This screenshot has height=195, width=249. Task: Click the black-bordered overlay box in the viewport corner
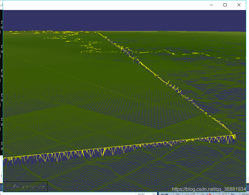click(x=25, y=187)
